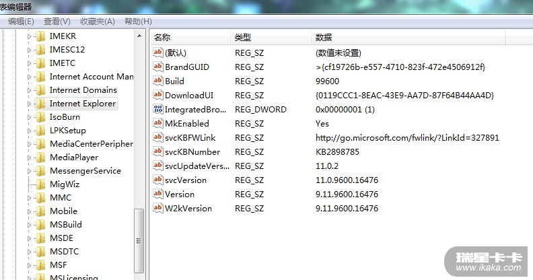Screen dimensions: 533x280
Task: Click the string icon of MkEnabled value
Action: pos(157,123)
